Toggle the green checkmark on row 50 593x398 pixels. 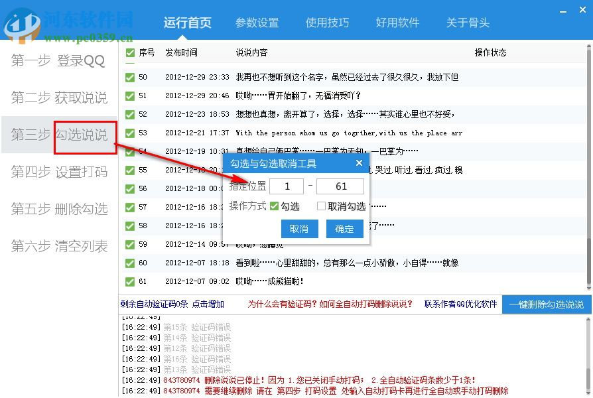click(x=130, y=77)
